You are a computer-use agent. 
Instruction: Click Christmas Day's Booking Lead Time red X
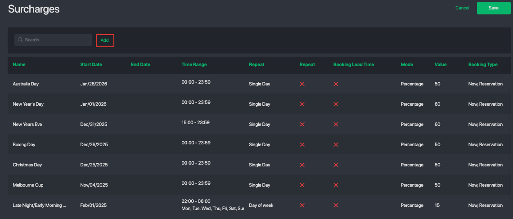336,165
